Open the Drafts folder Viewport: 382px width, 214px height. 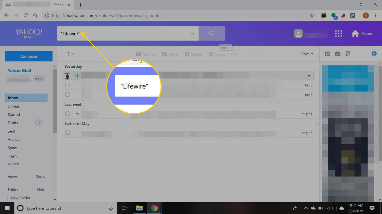point(13,123)
